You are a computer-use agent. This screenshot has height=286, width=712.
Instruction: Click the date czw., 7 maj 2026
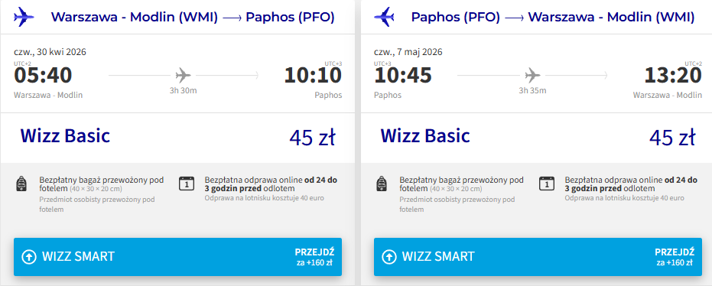coord(408,52)
